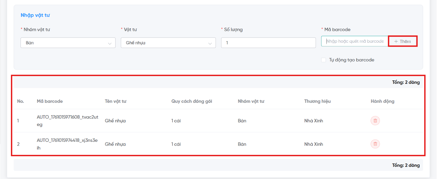Click the No. column header

(20, 101)
